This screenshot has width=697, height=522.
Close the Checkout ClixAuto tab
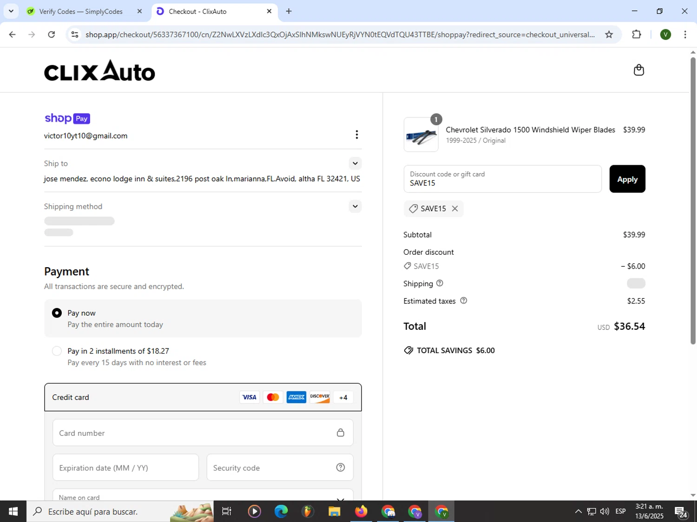point(269,11)
